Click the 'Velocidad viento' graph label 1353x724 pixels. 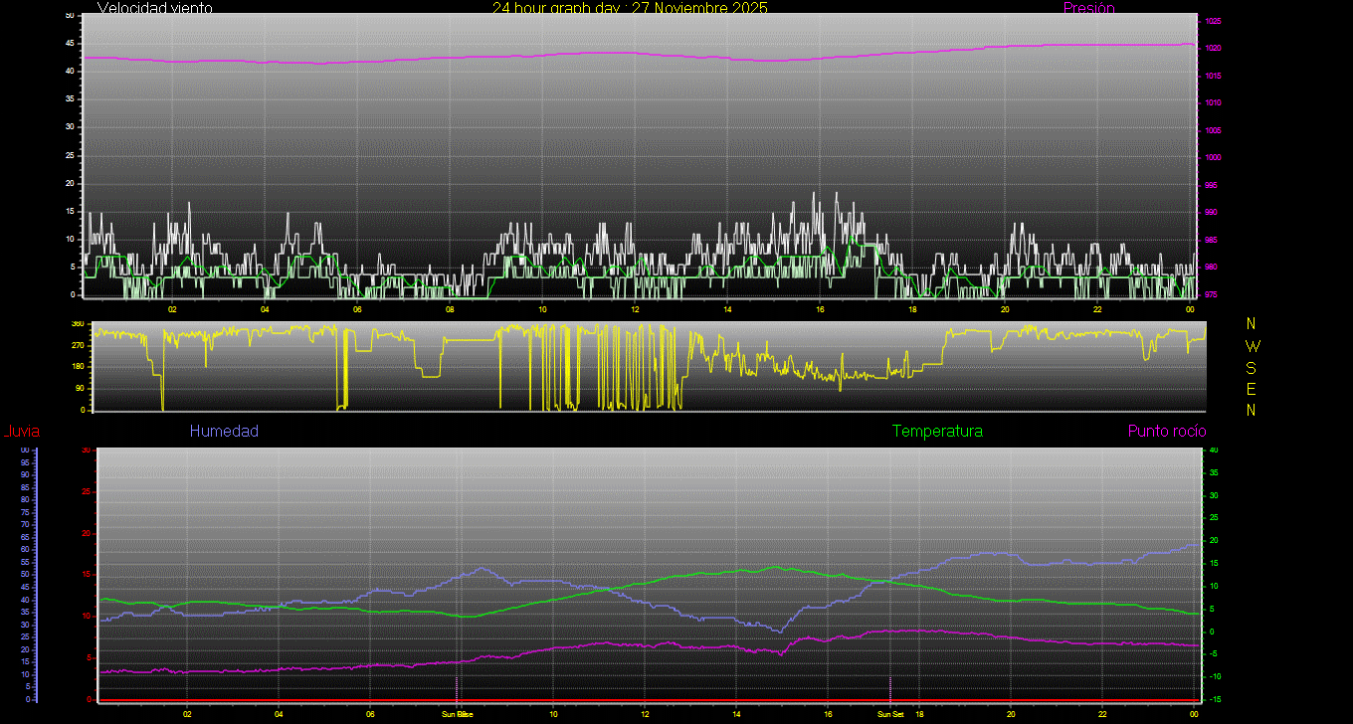tap(155, 8)
